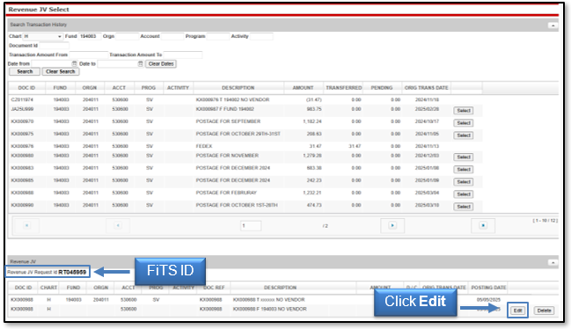Sort by the upper FUND column header
This screenshot has width=571, height=329.
(x=60, y=88)
